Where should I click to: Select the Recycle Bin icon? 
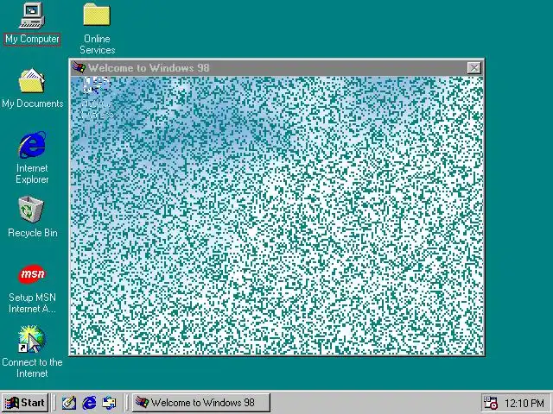pyautogui.click(x=31, y=210)
